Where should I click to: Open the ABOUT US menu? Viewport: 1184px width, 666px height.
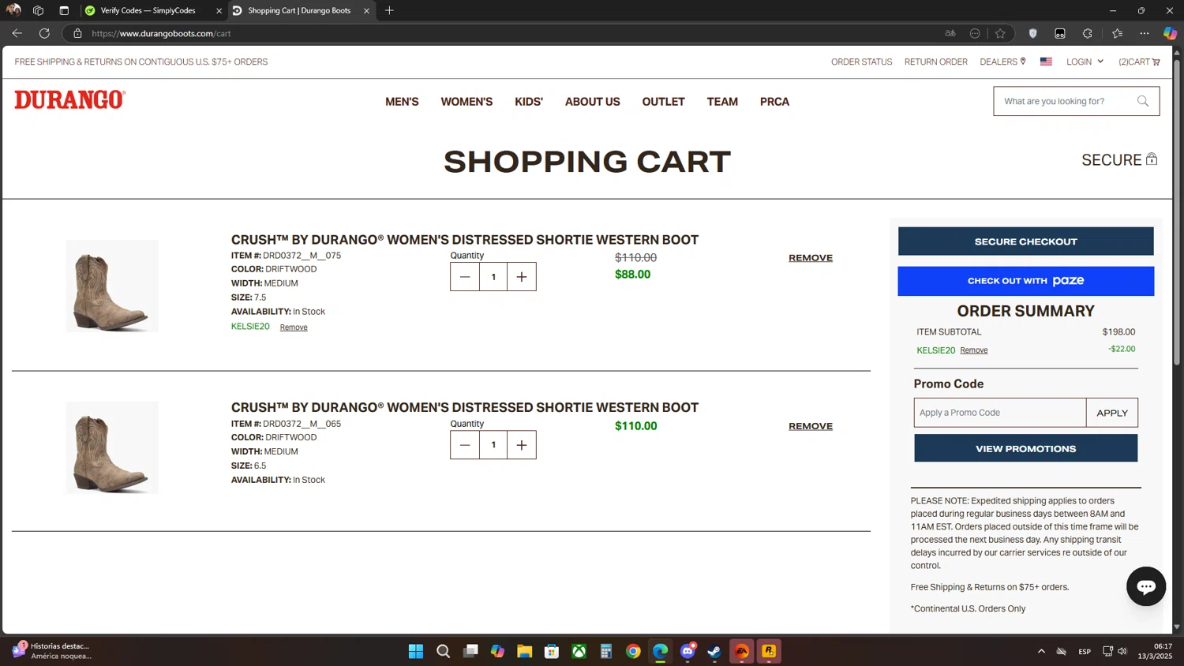593,102
